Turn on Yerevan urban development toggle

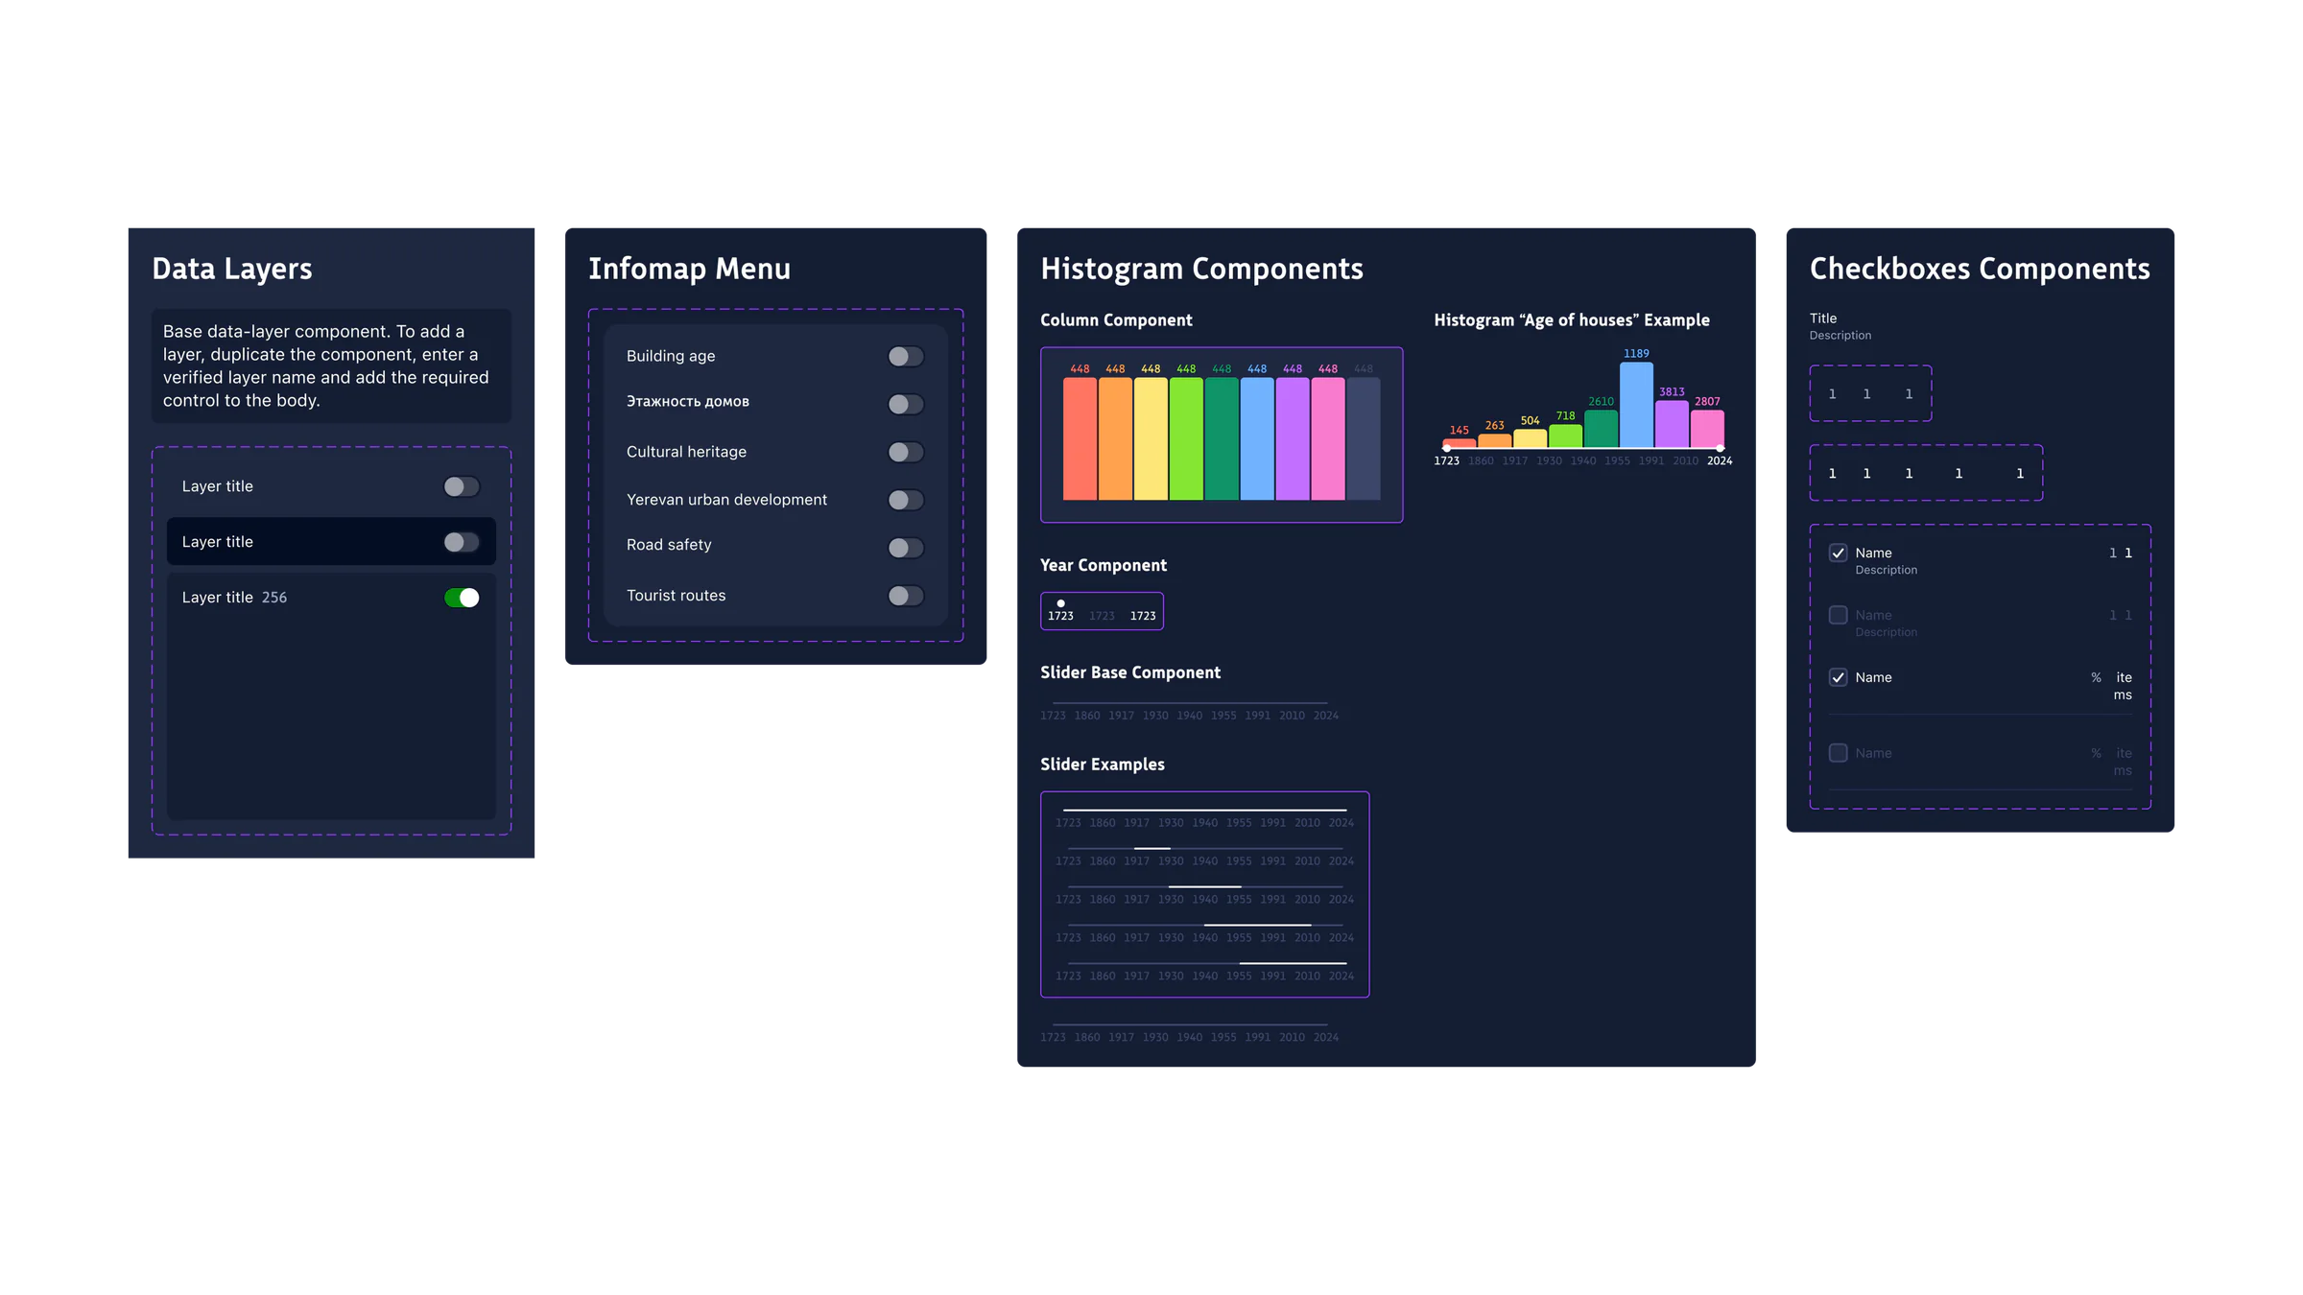[906, 500]
